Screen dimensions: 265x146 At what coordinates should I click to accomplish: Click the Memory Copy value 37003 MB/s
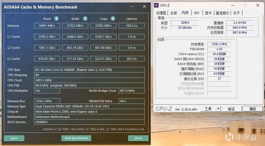[103, 26]
